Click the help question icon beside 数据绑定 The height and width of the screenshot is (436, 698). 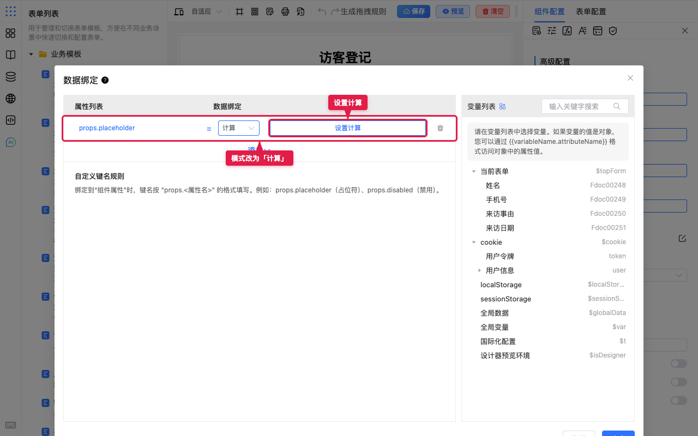pyautogui.click(x=105, y=80)
